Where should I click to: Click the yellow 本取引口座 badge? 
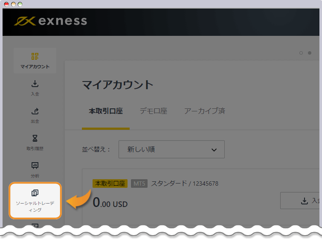click(x=110, y=184)
